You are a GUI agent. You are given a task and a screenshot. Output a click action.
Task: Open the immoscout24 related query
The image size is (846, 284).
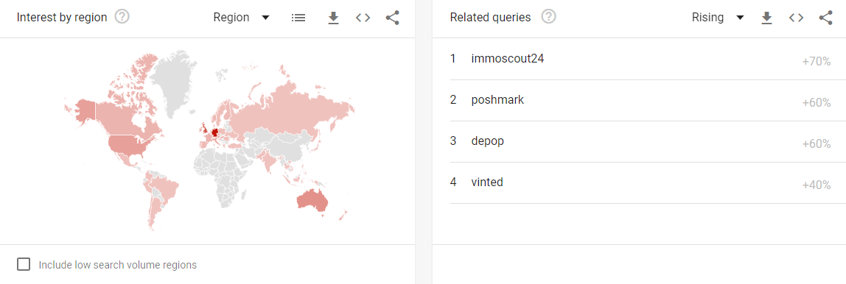click(640, 60)
